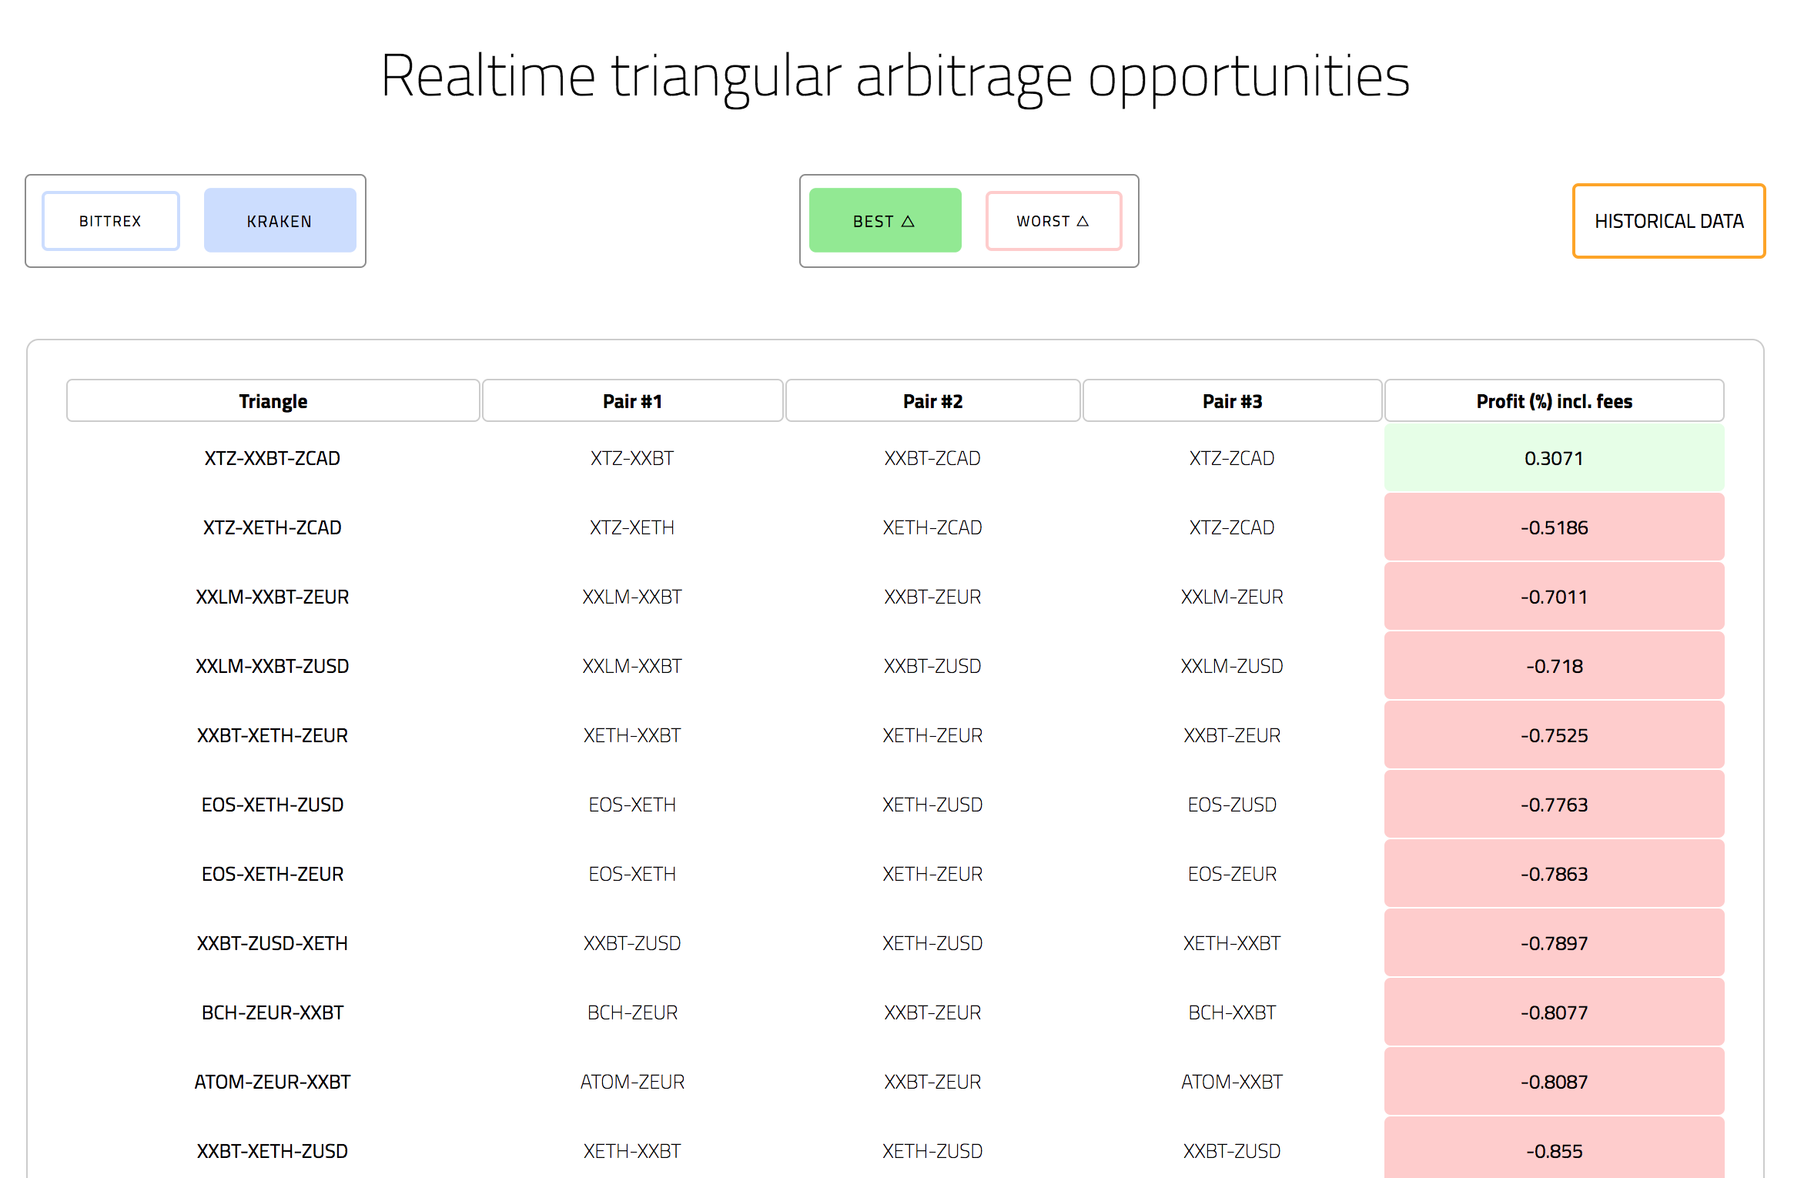
Task: Click triangle icon on Best button
Action: (x=908, y=221)
